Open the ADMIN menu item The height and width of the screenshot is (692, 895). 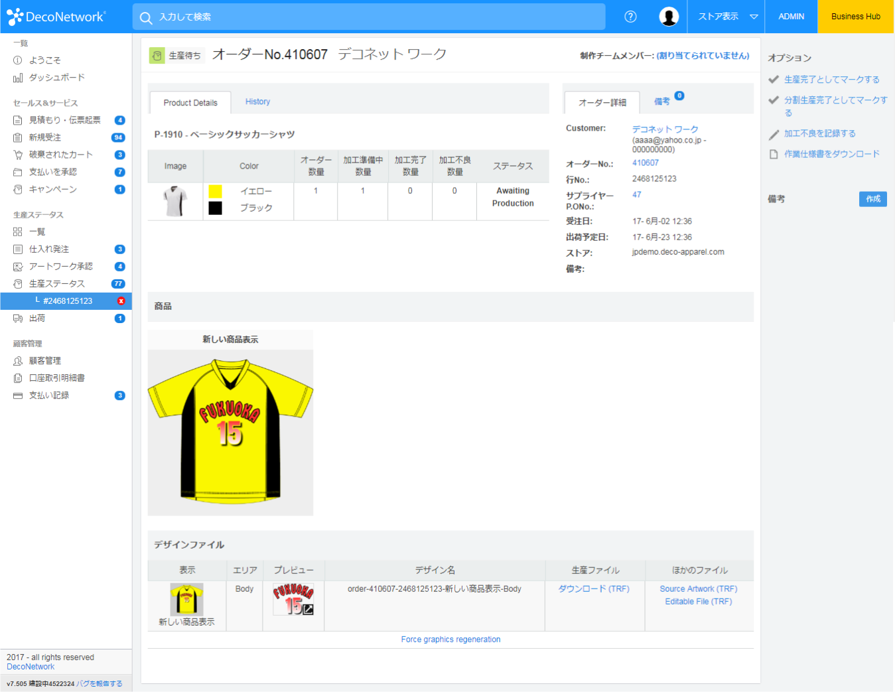tap(791, 17)
